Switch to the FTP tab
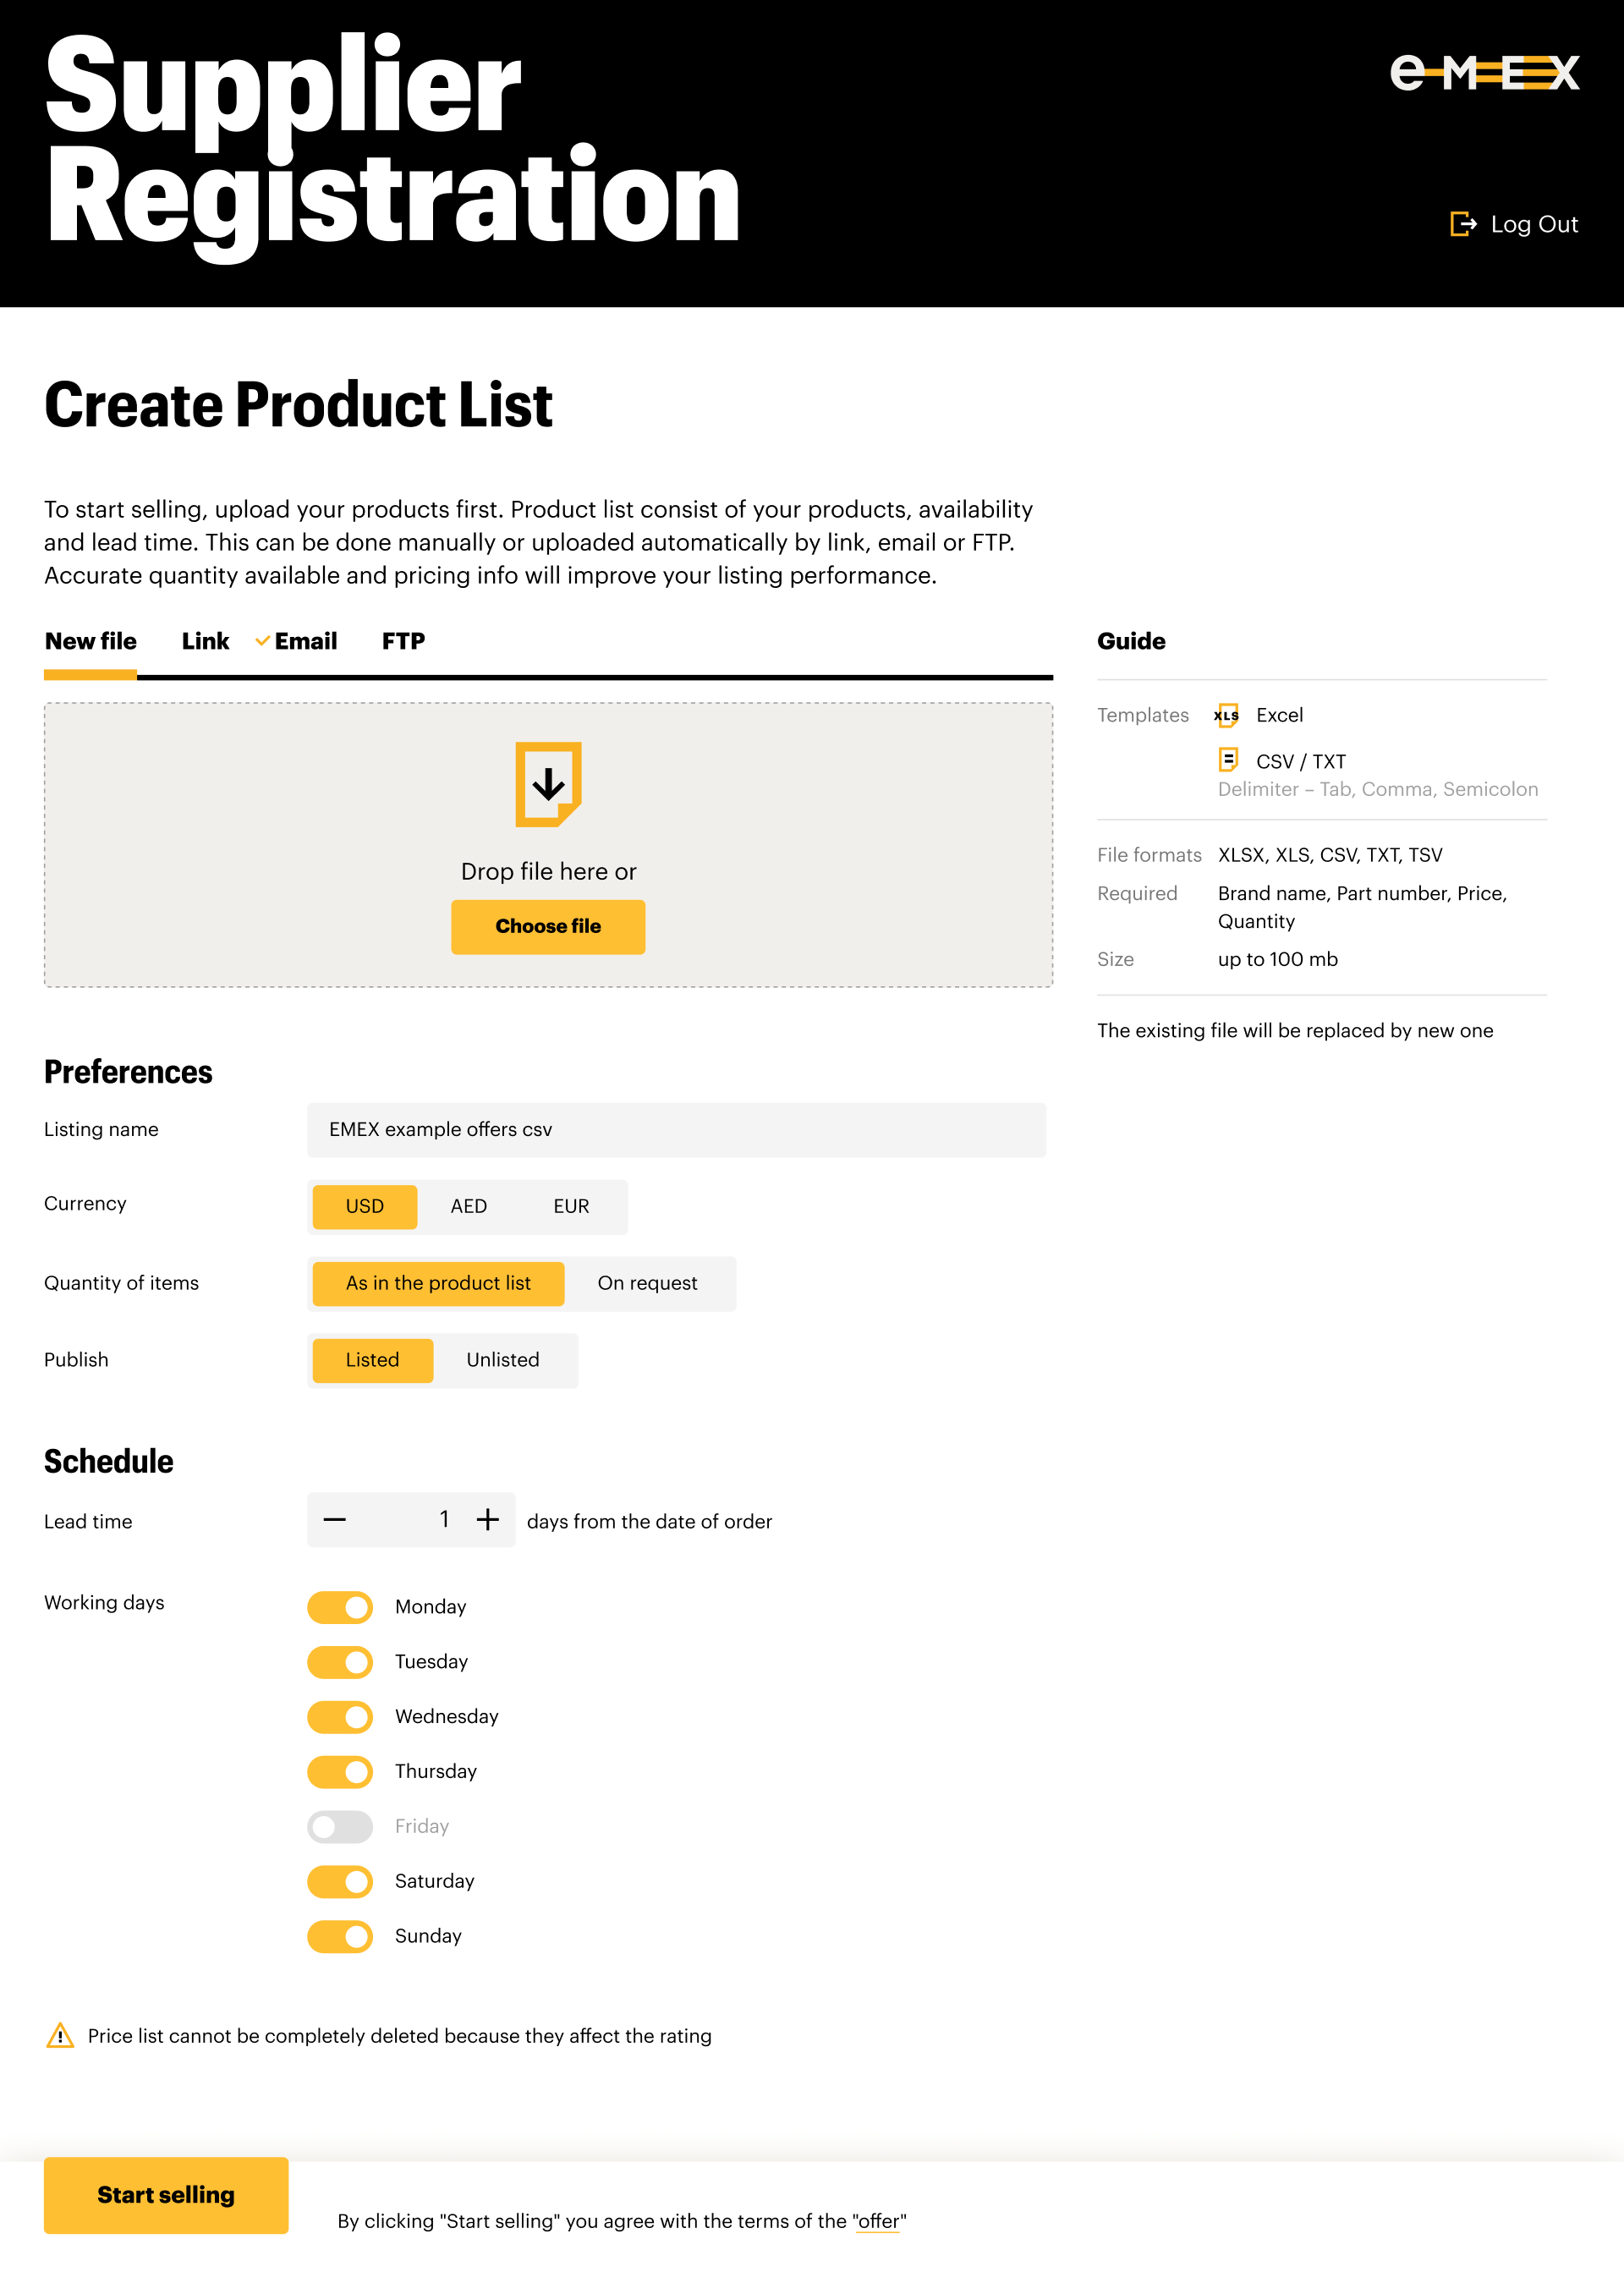1624x2283 pixels. (x=403, y=641)
